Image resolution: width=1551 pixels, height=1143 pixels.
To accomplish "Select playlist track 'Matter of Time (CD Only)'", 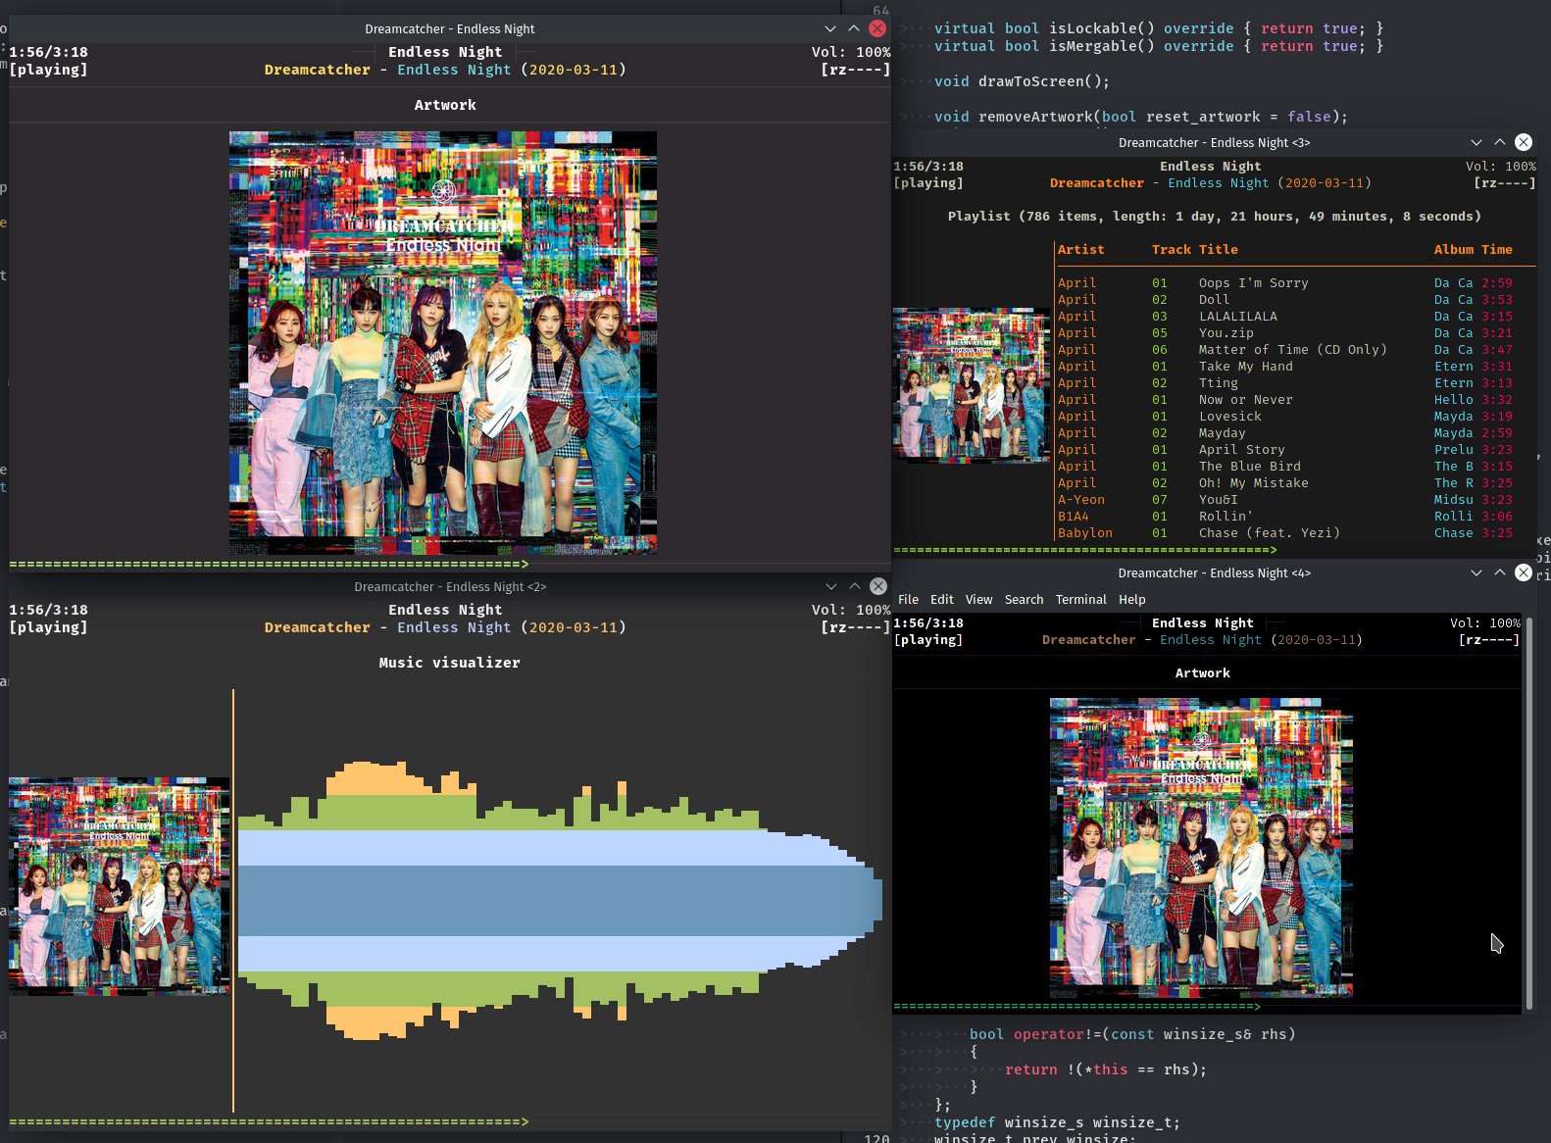I will [1285, 350].
